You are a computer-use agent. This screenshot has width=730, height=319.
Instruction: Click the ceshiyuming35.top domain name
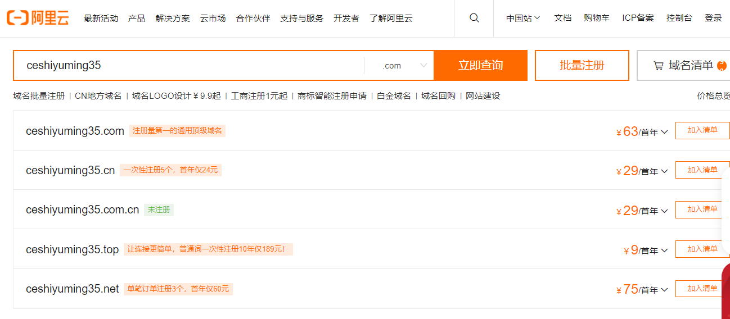click(x=72, y=249)
